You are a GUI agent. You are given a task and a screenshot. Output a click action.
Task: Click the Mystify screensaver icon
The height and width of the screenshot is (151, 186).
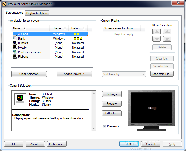point(15,47)
